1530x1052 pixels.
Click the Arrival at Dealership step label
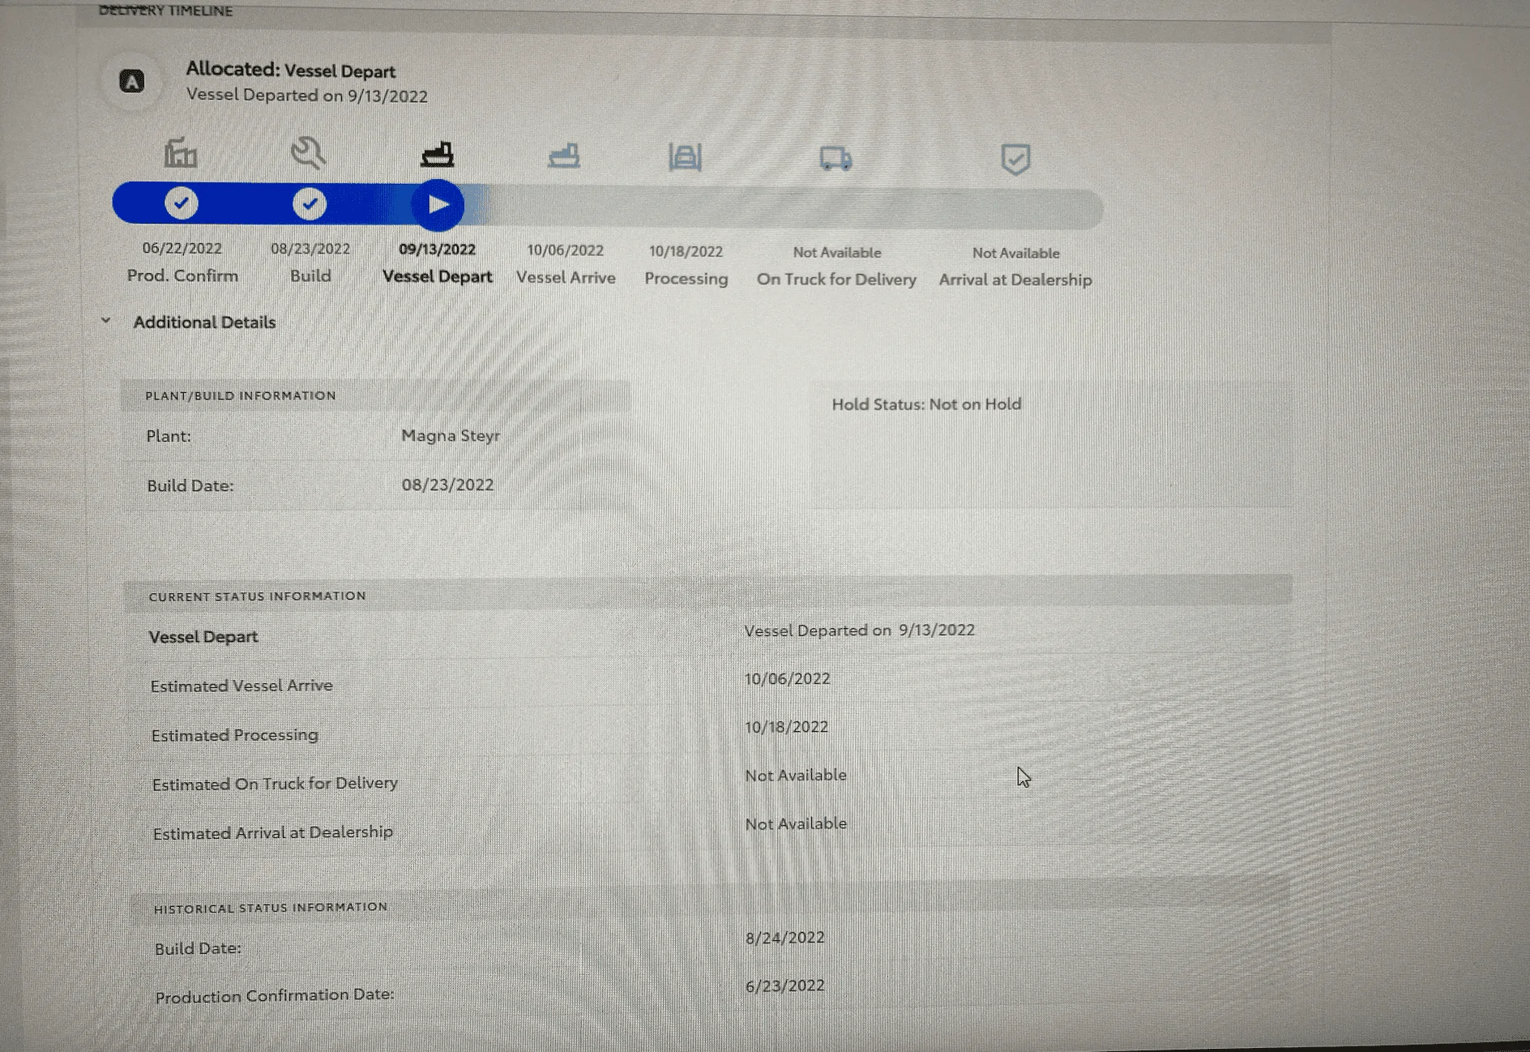coord(1015,280)
